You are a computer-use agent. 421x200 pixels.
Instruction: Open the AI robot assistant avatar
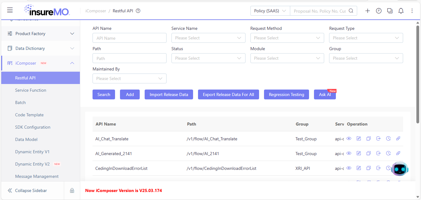pos(399,169)
